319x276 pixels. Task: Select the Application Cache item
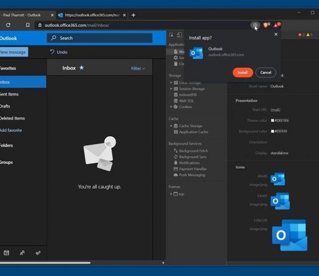[191, 132]
